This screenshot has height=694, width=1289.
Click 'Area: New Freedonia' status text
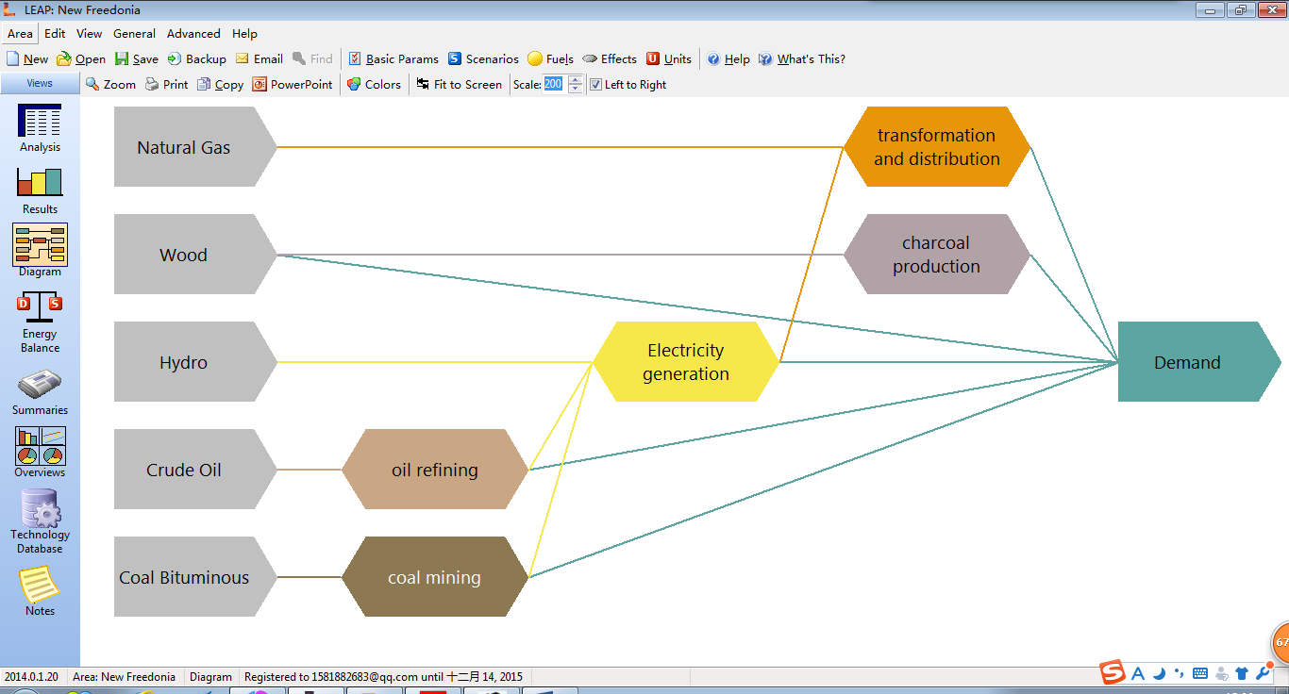[x=124, y=676]
